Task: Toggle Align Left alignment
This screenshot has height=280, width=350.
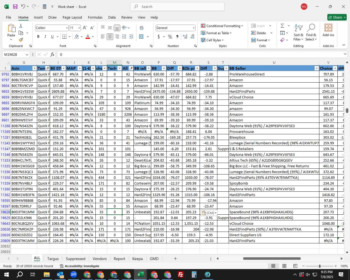Action: click(103, 37)
